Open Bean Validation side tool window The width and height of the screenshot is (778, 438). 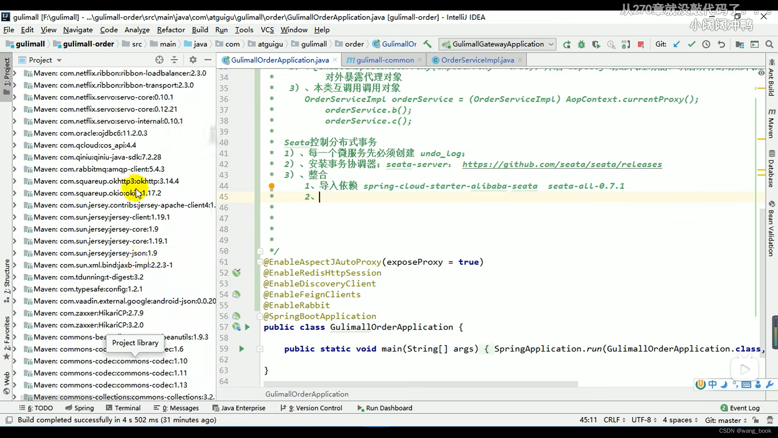coord(771,228)
